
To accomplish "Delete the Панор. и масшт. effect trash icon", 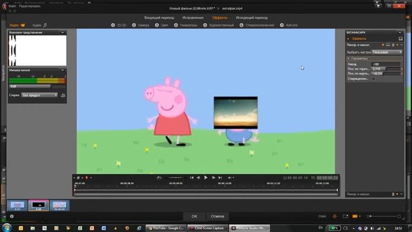I will click(393, 45).
